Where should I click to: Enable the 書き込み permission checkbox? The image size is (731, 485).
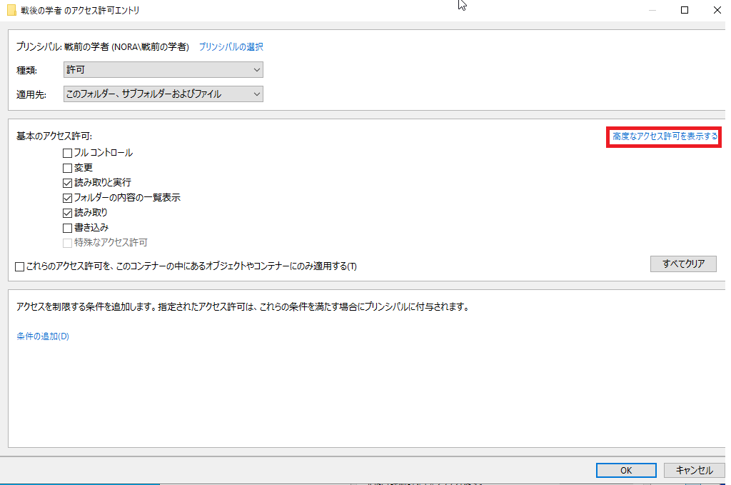tap(67, 228)
